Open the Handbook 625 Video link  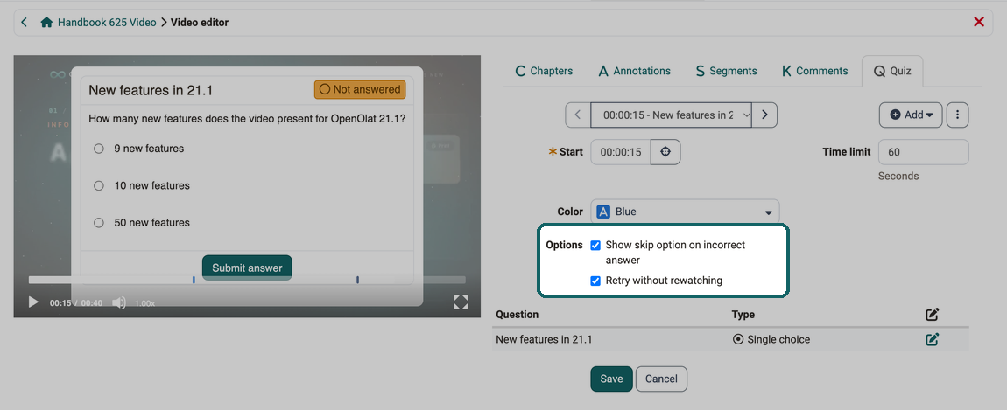point(107,23)
